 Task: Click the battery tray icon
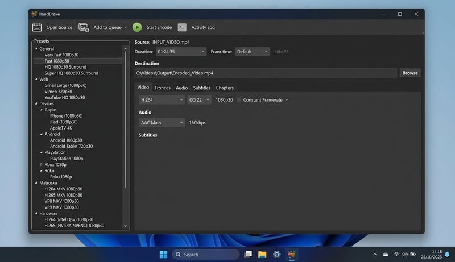click(x=413, y=255)
